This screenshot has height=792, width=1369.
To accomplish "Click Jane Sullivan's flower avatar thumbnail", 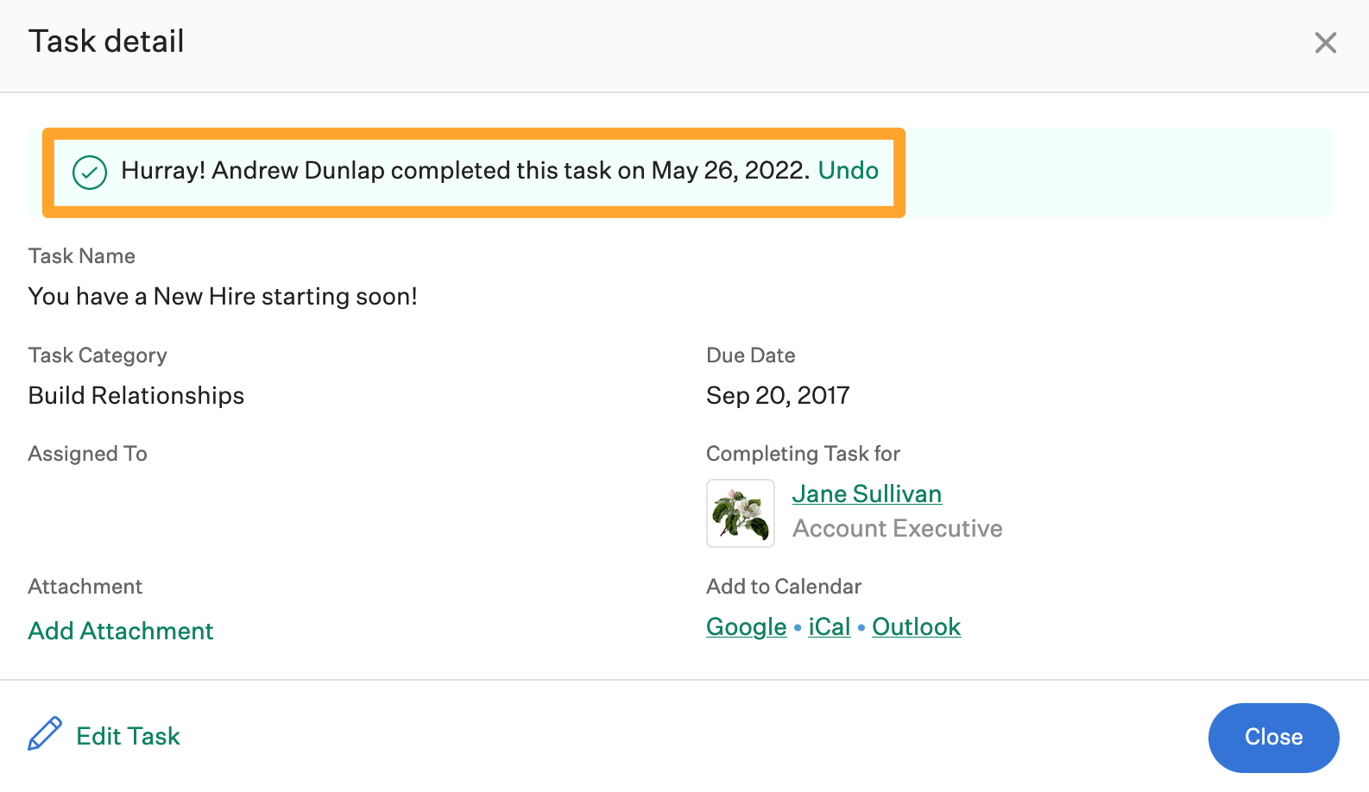I will [x=741, y=513].
